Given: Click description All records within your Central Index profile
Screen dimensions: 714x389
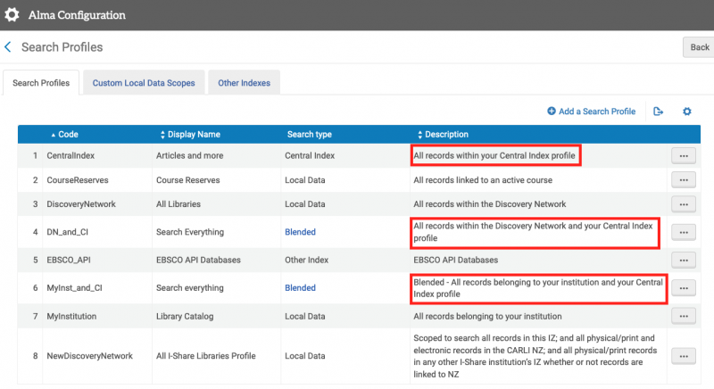Looking at the screenshot, I should point(494,155).
